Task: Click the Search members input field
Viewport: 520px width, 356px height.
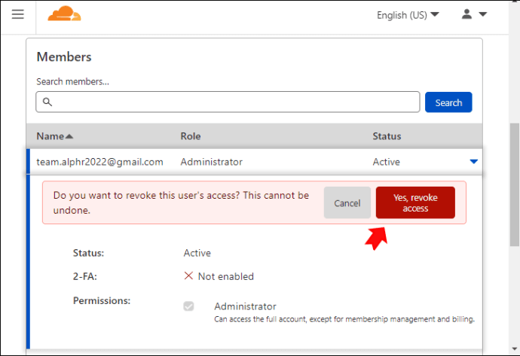Action: (228, 102)
